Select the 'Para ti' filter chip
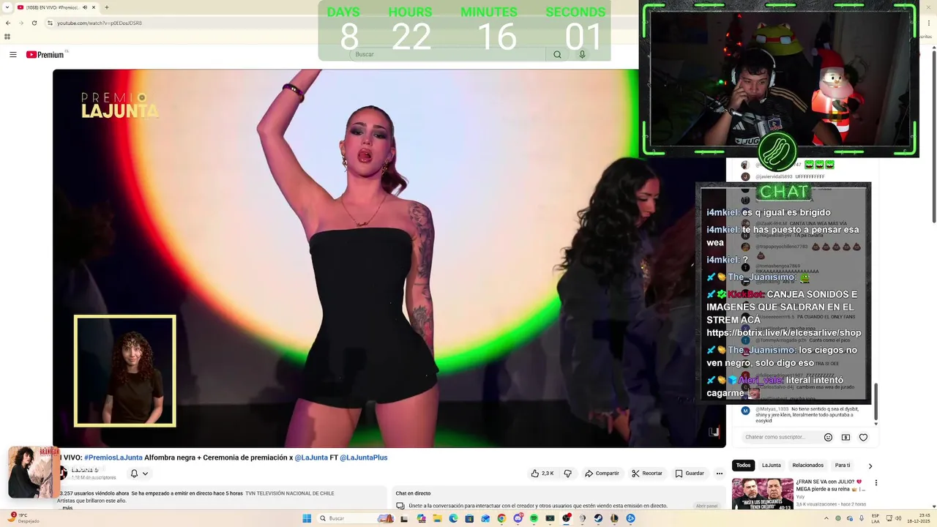Screen dimensions: 937x527 [843, 466]
